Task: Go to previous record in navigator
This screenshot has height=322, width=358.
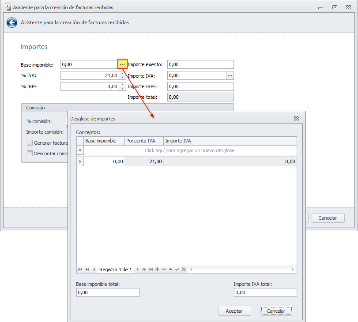Action: (94, 269)
